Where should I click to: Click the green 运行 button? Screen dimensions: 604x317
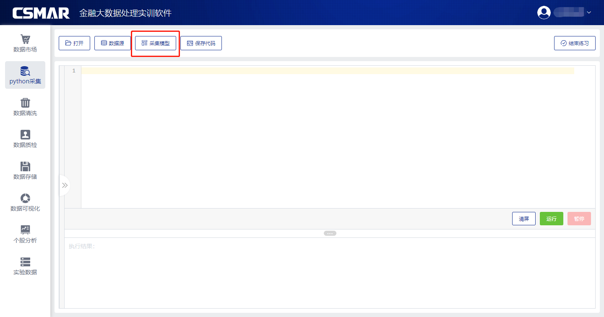(x=551, y=219)
